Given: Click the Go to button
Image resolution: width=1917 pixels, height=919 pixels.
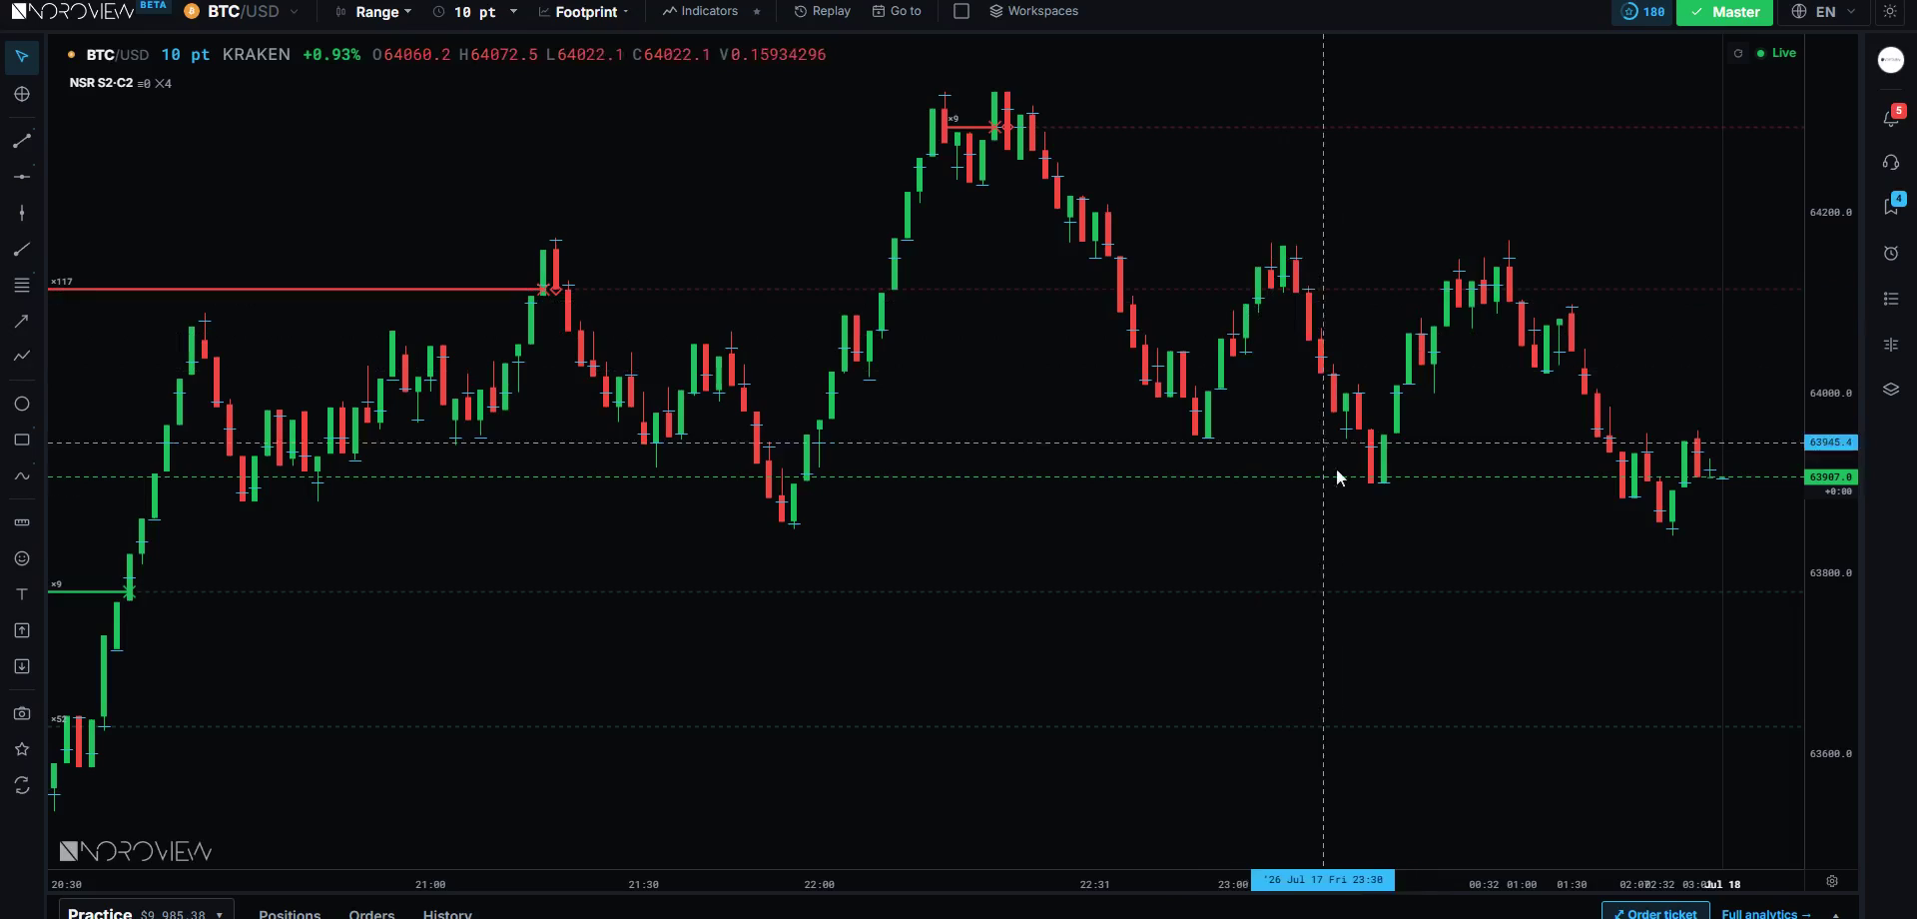Looking at the screenshot, I should pyautogui.click(x=897, y=12).
